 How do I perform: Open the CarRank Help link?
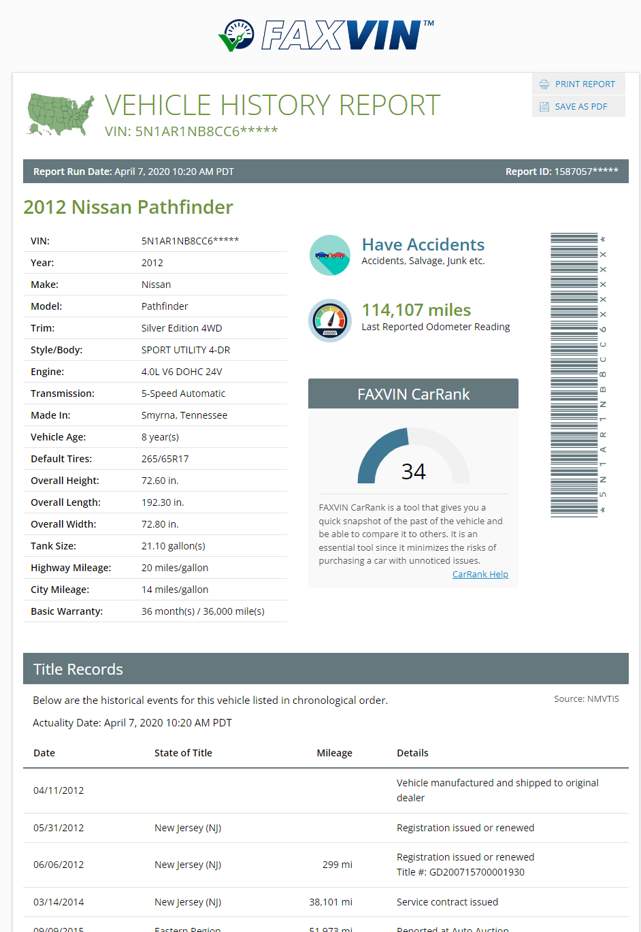coord(480,575)
